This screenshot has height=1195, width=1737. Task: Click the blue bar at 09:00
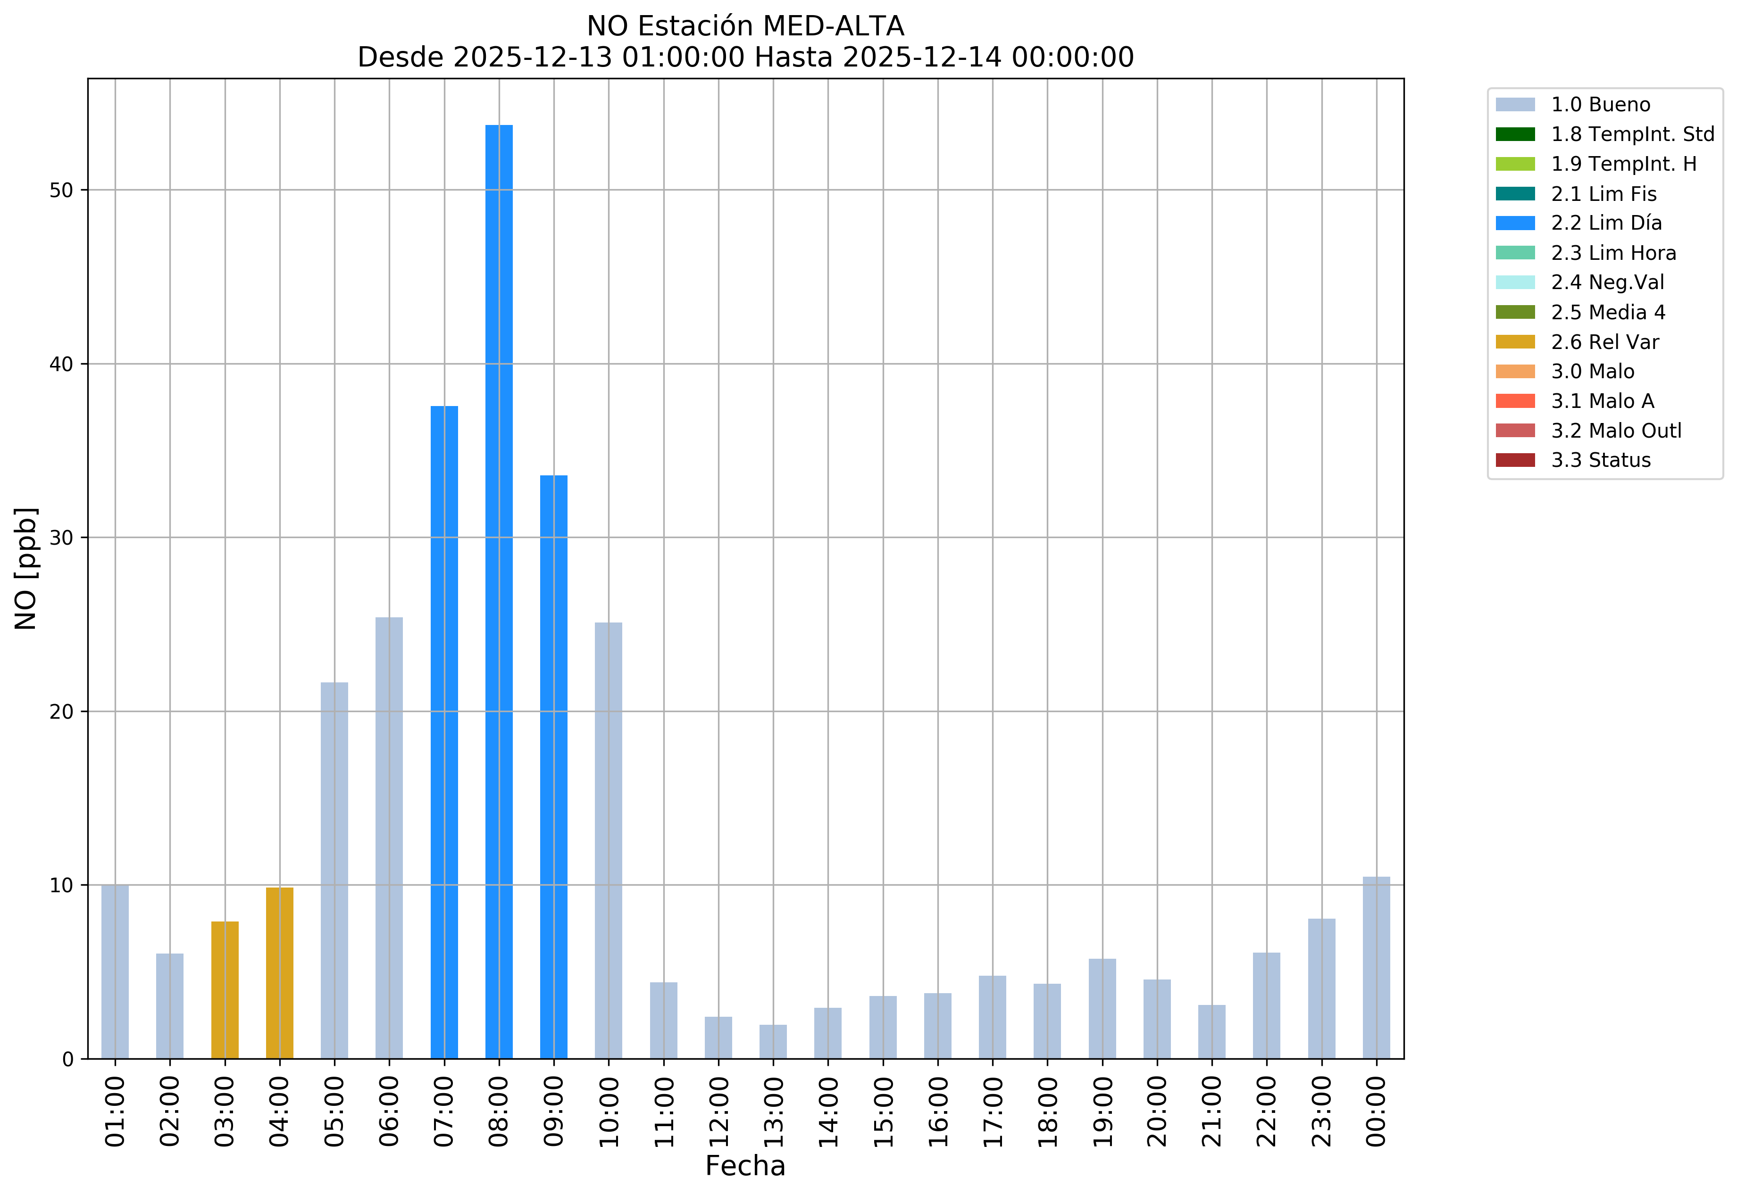tap(553, 767)
